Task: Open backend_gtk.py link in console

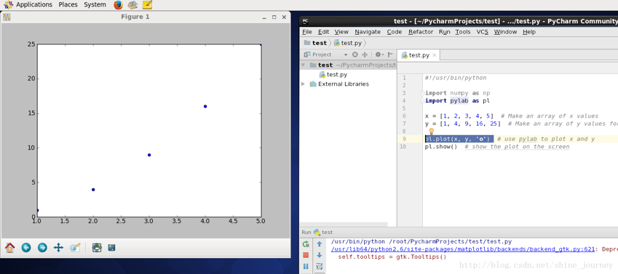Action: pyautogui.click(x=463, y=249)
